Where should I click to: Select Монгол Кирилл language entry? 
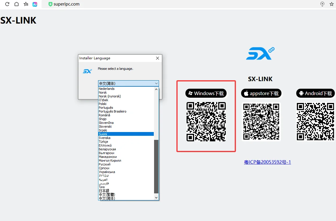click(126, 161)
